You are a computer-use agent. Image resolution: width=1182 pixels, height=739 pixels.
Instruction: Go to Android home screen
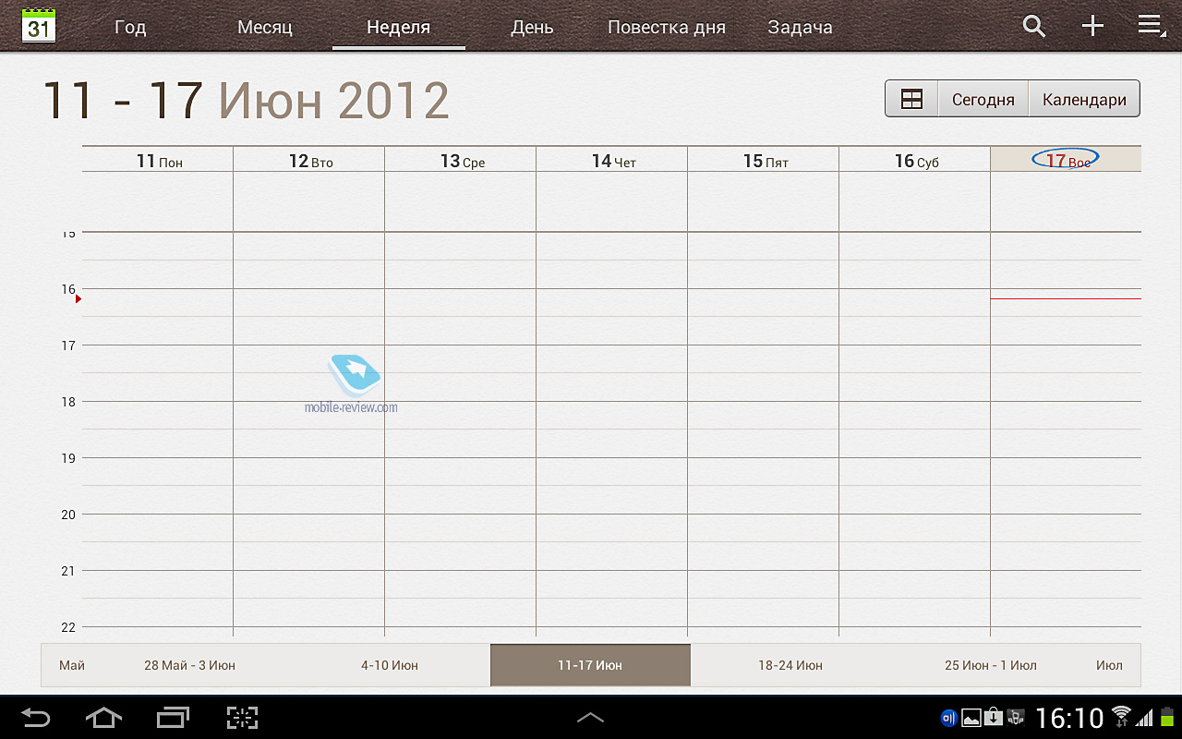(x=103, y=717)
